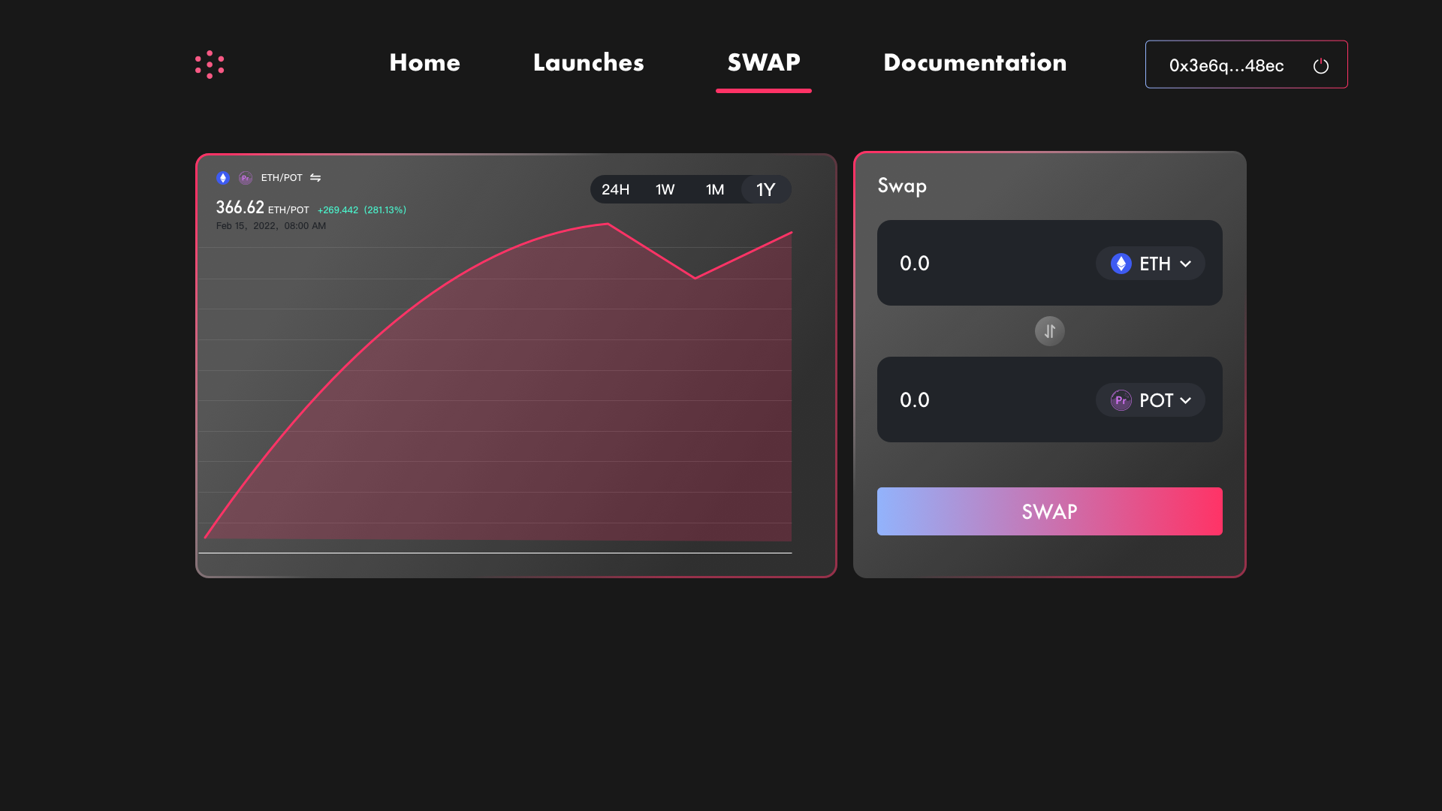Click the 0x3e6q...48ec wallet address button
Screen dimensions: 1442x811
coord(1226,65)
